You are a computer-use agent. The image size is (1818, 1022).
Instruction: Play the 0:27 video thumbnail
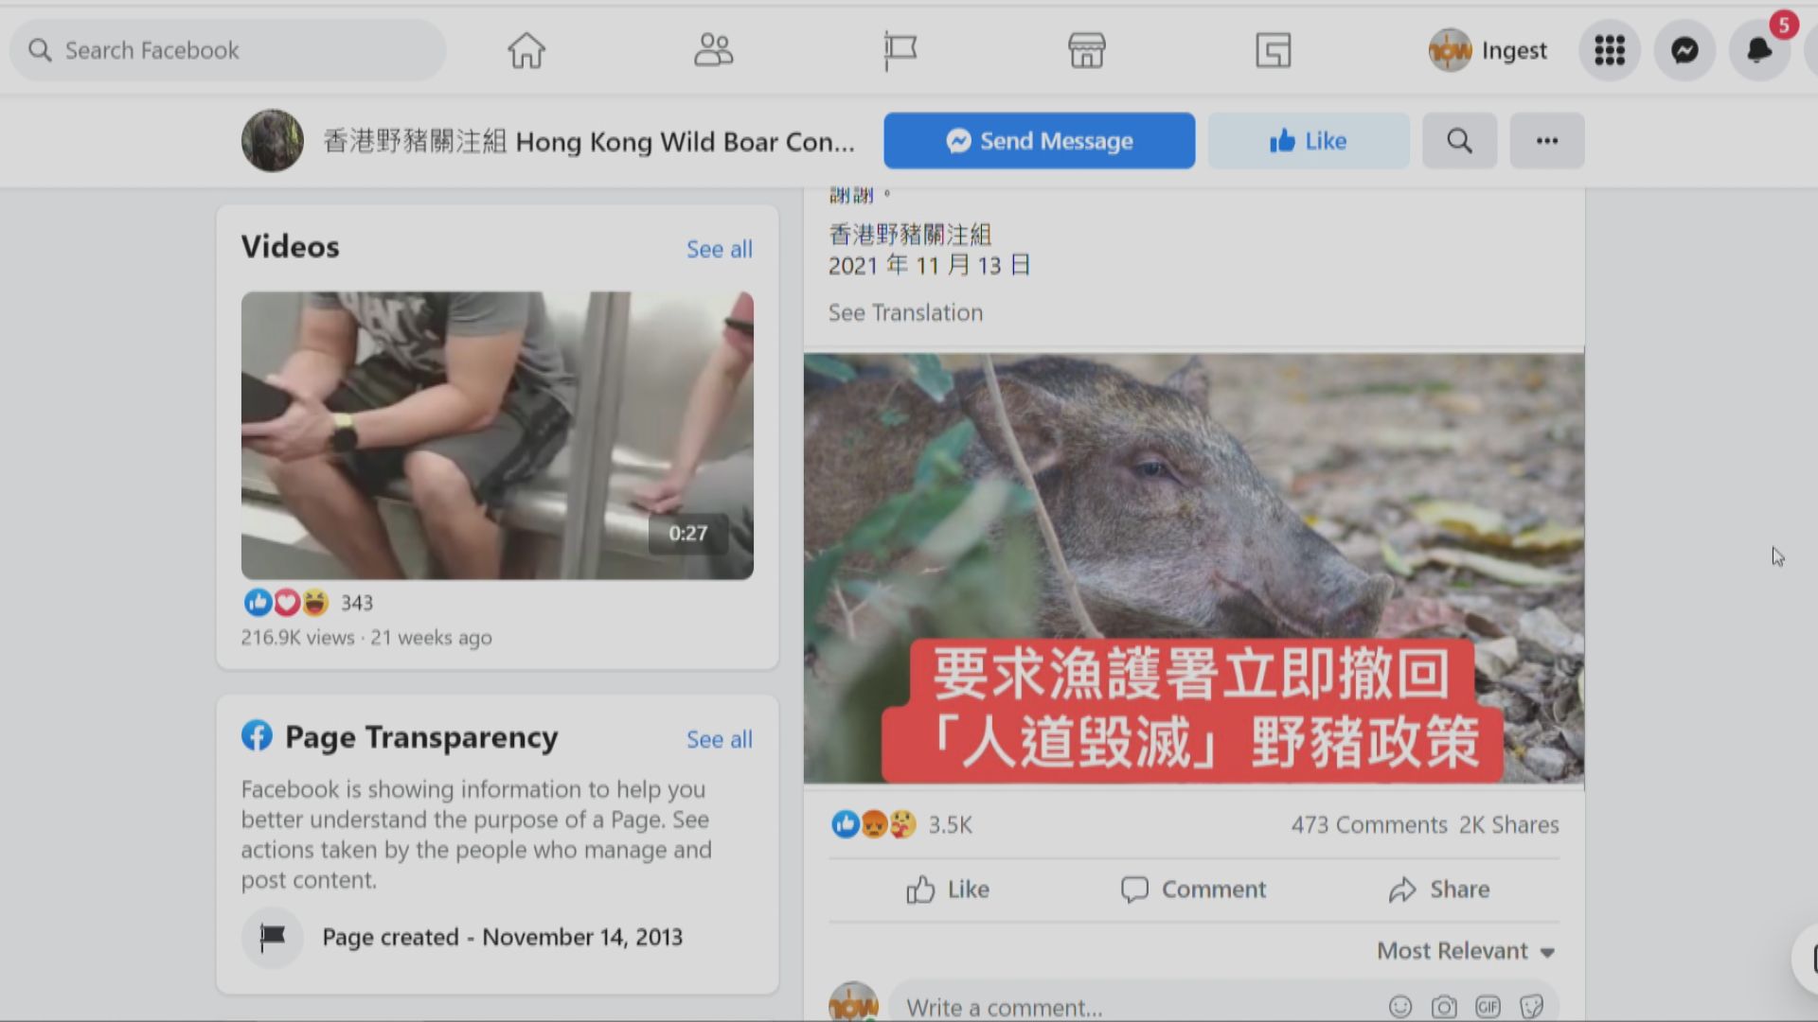tap(497, 435)
